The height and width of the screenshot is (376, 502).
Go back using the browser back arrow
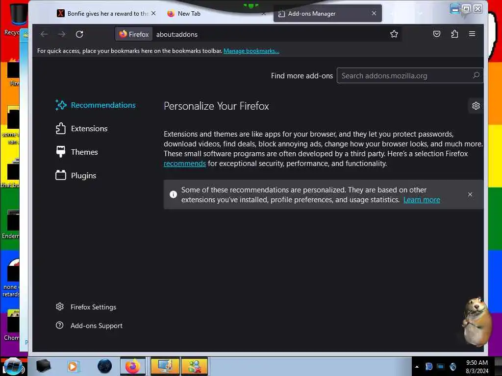point(44,34)
